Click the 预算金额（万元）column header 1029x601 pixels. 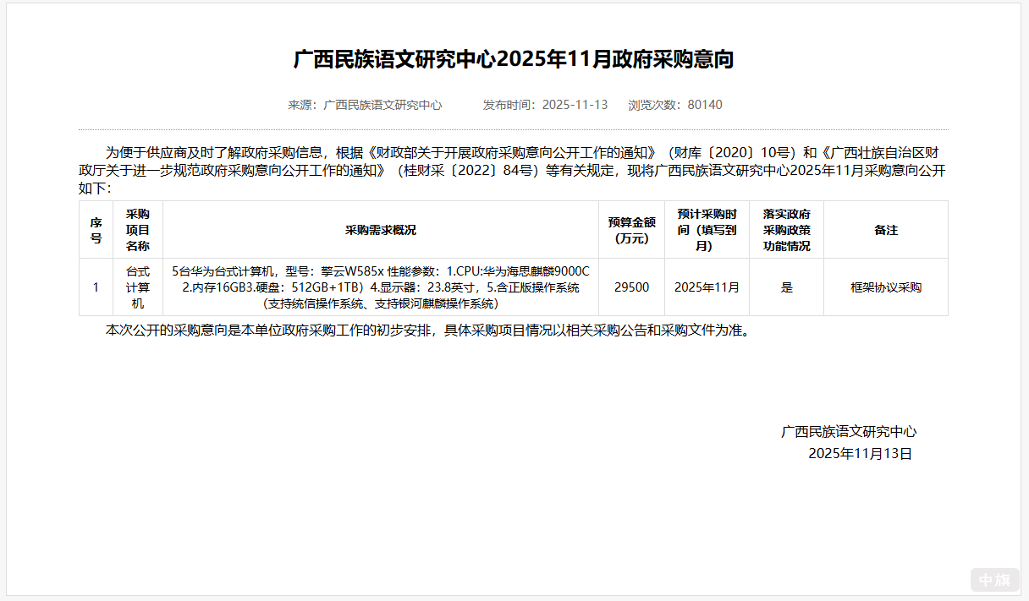point(630,229)
